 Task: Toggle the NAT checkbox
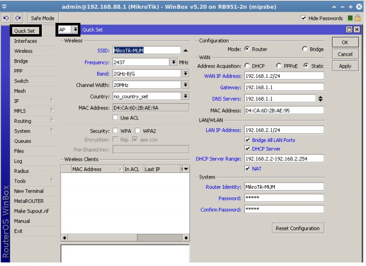[247, 168]
